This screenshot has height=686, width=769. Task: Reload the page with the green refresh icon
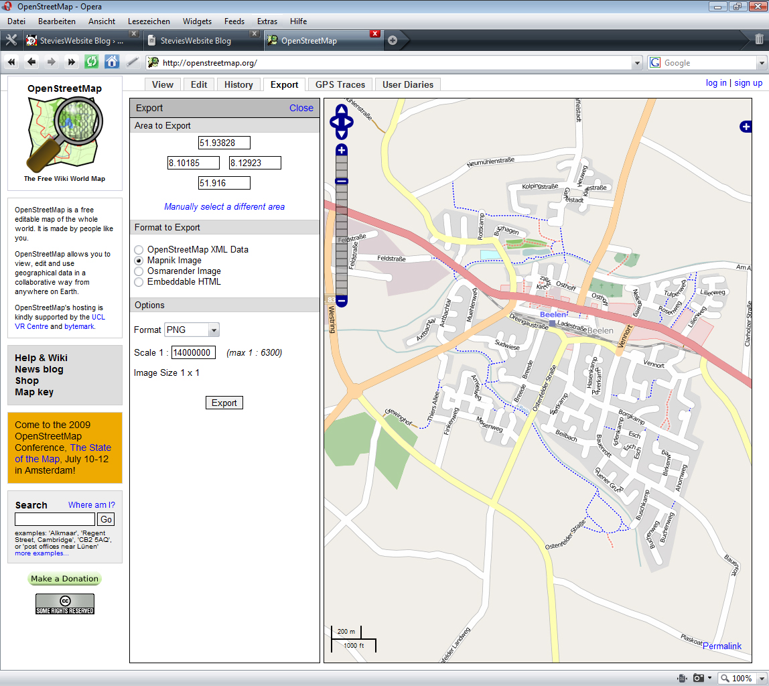tap(91, 62)
